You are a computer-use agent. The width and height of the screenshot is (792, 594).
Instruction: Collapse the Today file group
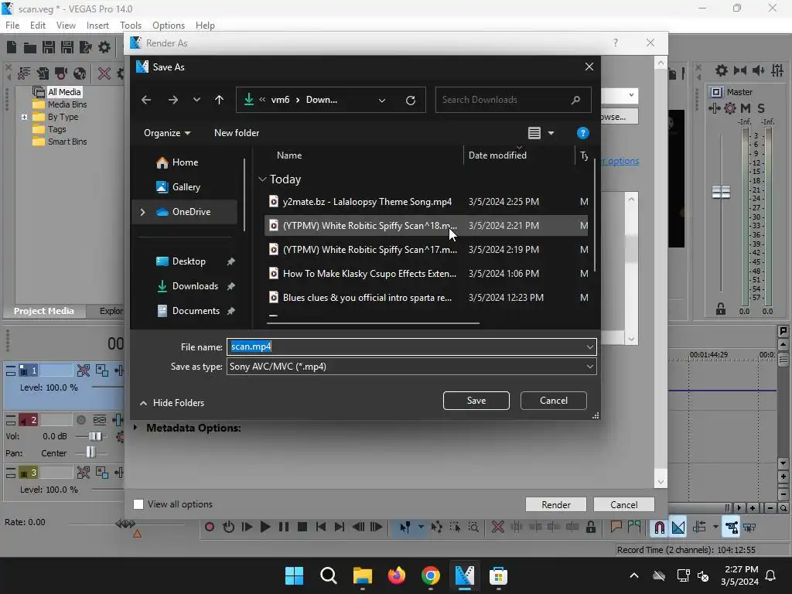tap(262, 179)
